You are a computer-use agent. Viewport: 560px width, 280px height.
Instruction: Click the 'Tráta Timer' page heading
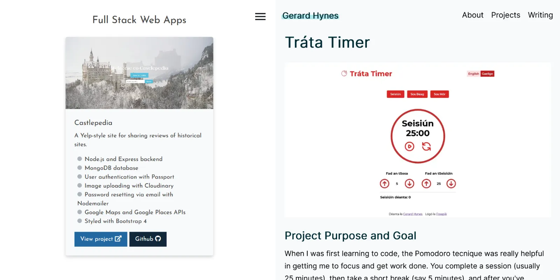[x=327, y=42]
